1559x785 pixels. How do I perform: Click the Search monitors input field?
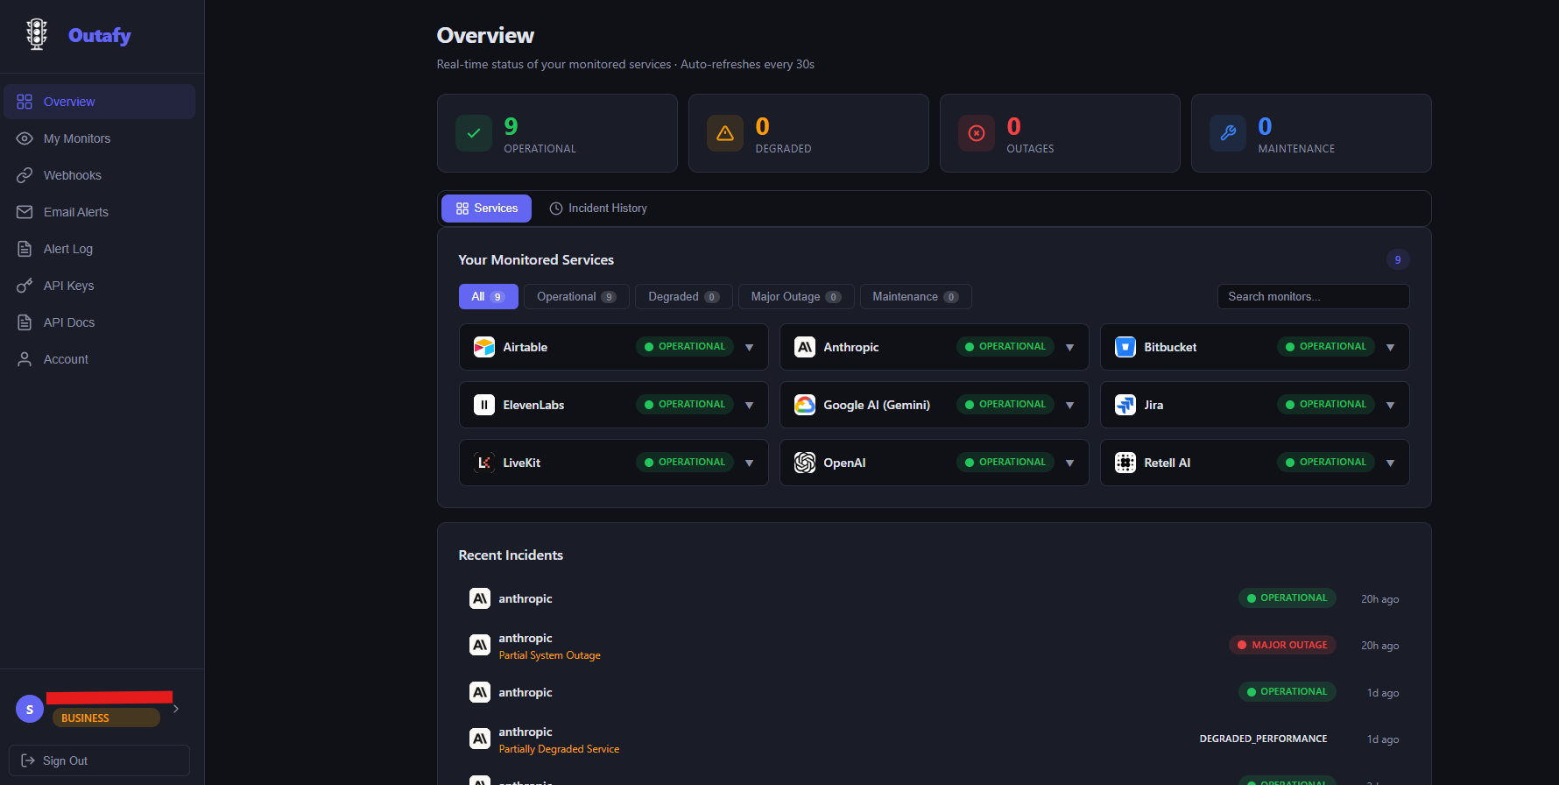tap(1313, 297)
